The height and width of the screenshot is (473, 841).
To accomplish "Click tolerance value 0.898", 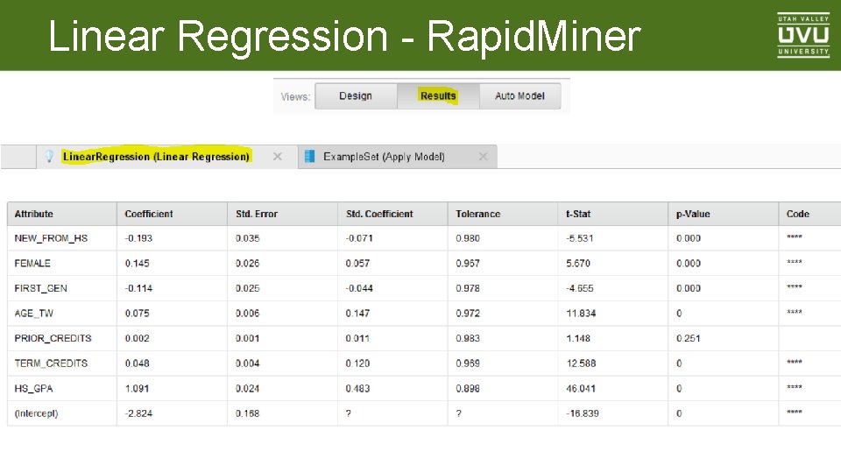I will pyautogui.click(x=468, y=388).
